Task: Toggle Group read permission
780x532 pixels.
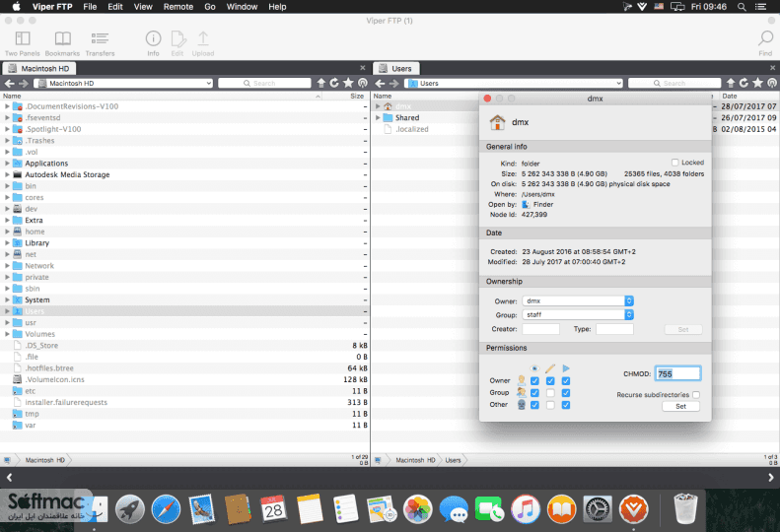Action: coord(534,393)
